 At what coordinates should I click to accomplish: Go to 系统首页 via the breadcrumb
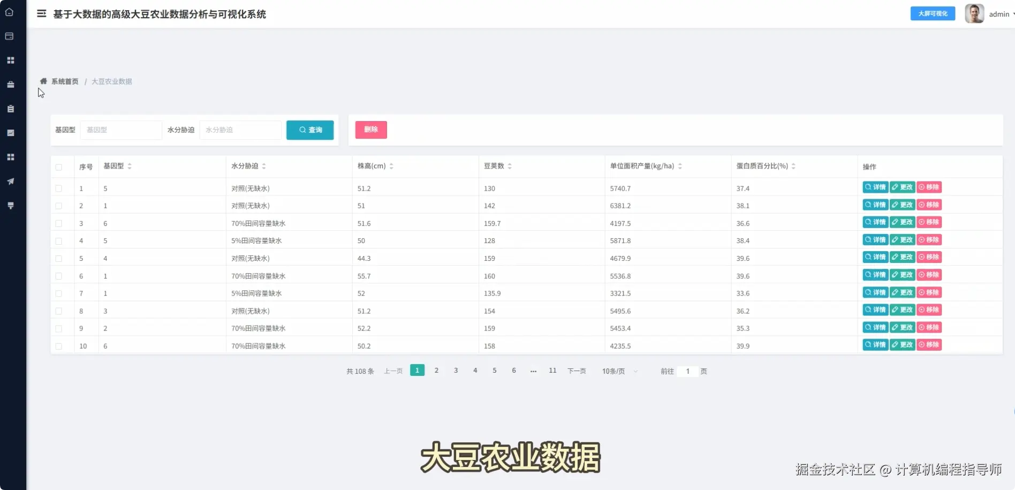tap(65, 81)
